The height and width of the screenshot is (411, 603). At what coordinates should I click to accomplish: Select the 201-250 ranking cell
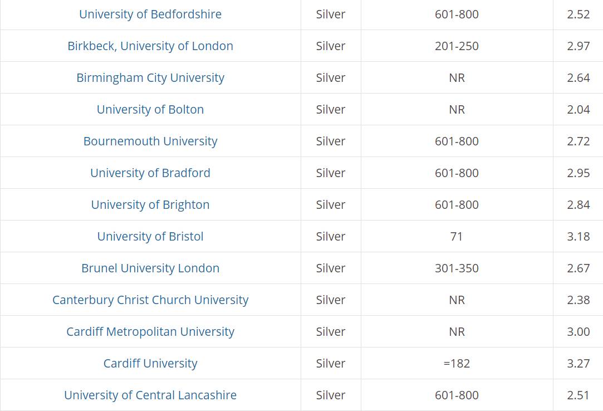point(457,46)
